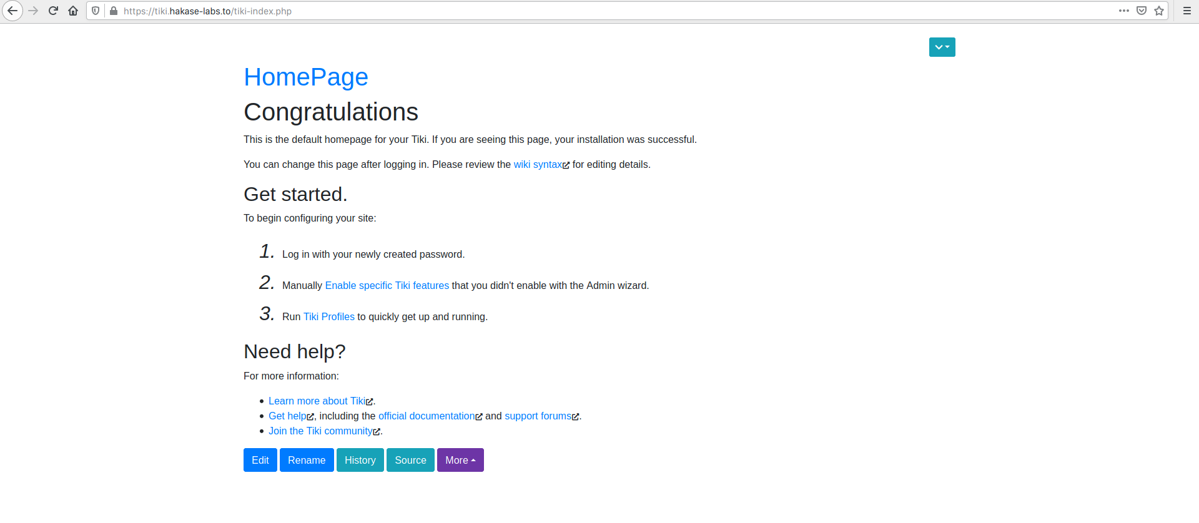Image resolution: width=1199 pixels, height=523 pixels.
Task: View page History
Action: pos(360,460)
